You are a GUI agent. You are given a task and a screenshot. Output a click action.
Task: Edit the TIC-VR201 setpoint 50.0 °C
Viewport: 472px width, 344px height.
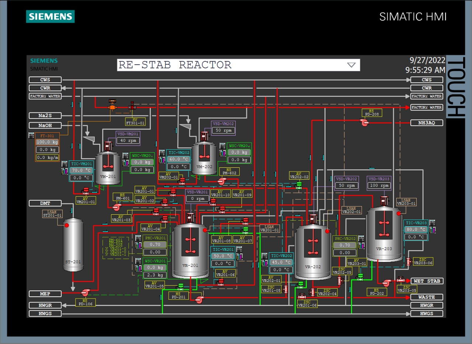click(x=223, y=256)
